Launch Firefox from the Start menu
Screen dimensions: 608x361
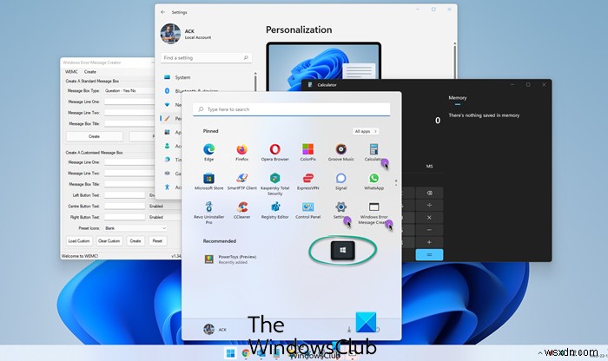tap(242, 152)
